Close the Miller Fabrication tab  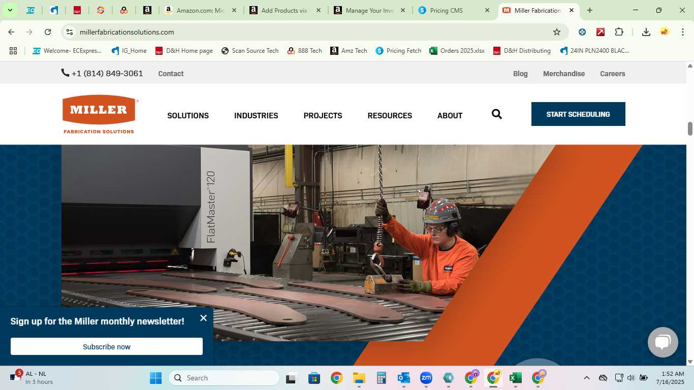tap(571, 10)
